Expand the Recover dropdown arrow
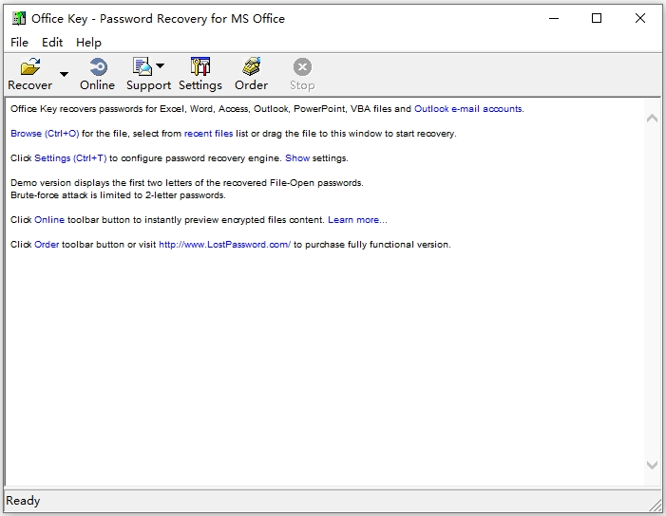Screen dimensions: 666x516 click(x=64, y=74)
